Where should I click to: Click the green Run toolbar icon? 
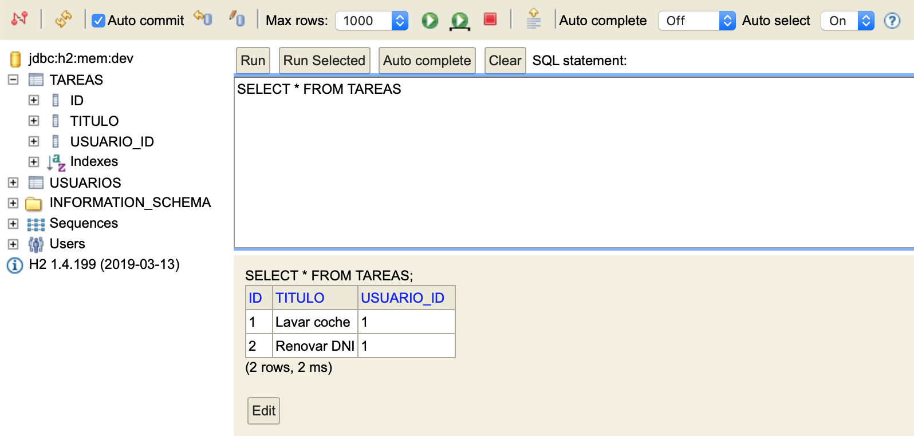click(x=430, y=21)
